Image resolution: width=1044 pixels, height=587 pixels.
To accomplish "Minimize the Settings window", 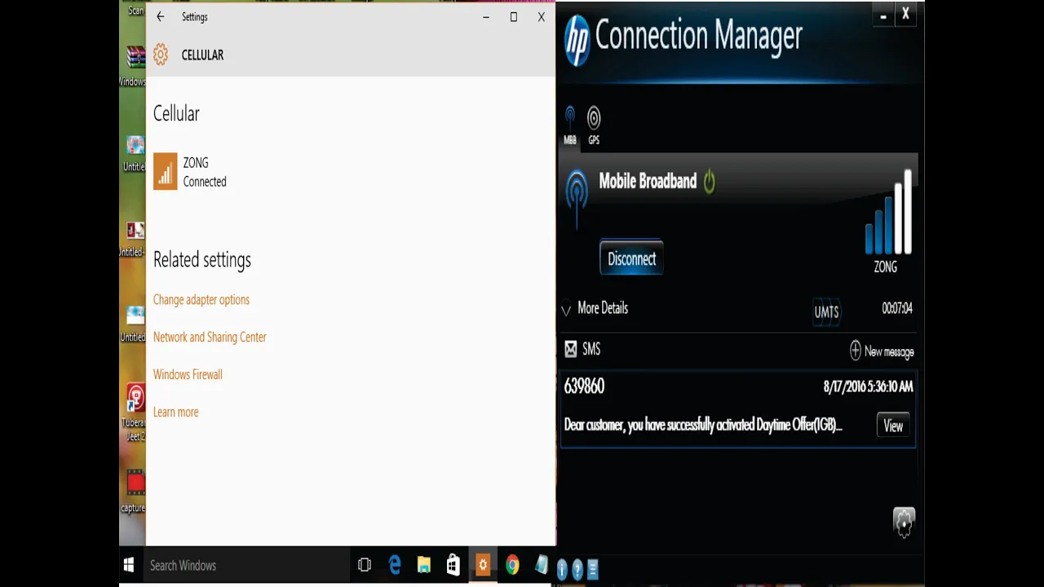I will pos(486,16).
